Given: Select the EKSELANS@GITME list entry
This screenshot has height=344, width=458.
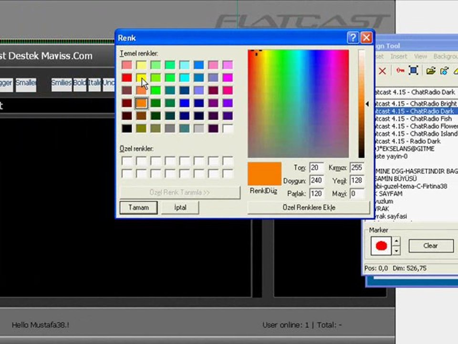Looking at the screenshot, I should point(416,149).
